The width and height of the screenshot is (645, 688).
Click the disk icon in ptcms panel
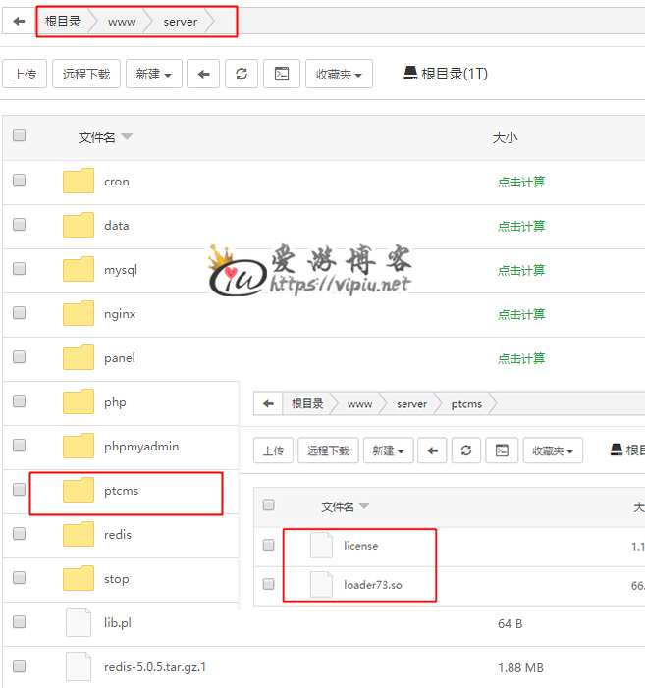pyautogui.click(x=617, y=450)
